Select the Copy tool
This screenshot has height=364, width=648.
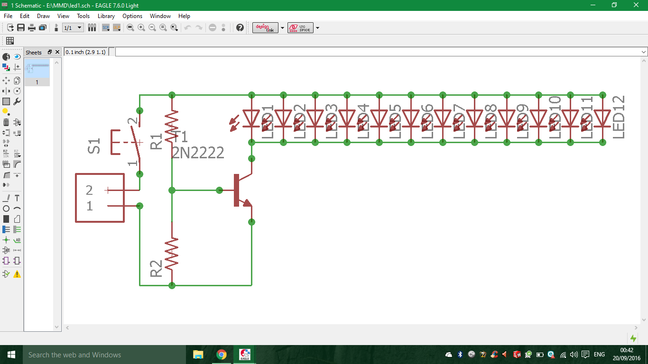click(17, 81)
